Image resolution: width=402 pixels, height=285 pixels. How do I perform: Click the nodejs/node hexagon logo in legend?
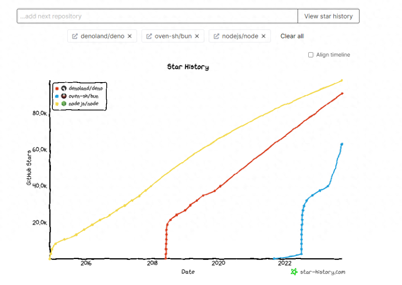(x=64, y=104)
